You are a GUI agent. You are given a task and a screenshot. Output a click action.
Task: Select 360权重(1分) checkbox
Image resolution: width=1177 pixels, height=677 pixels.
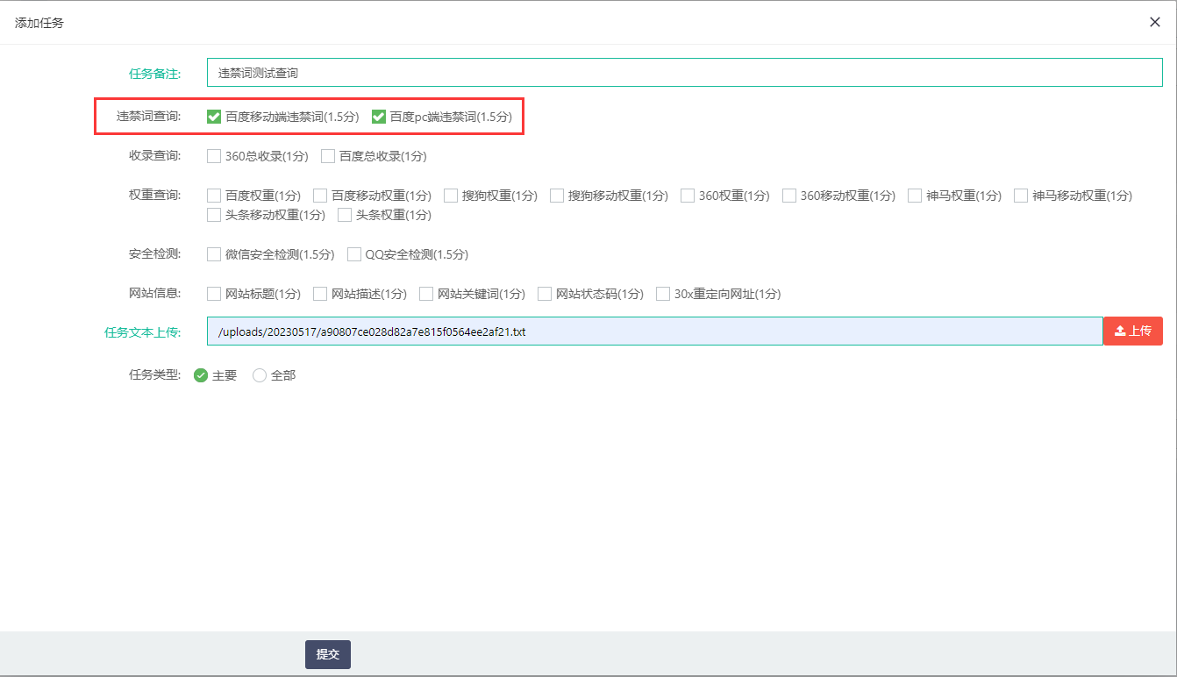point(688,196)
